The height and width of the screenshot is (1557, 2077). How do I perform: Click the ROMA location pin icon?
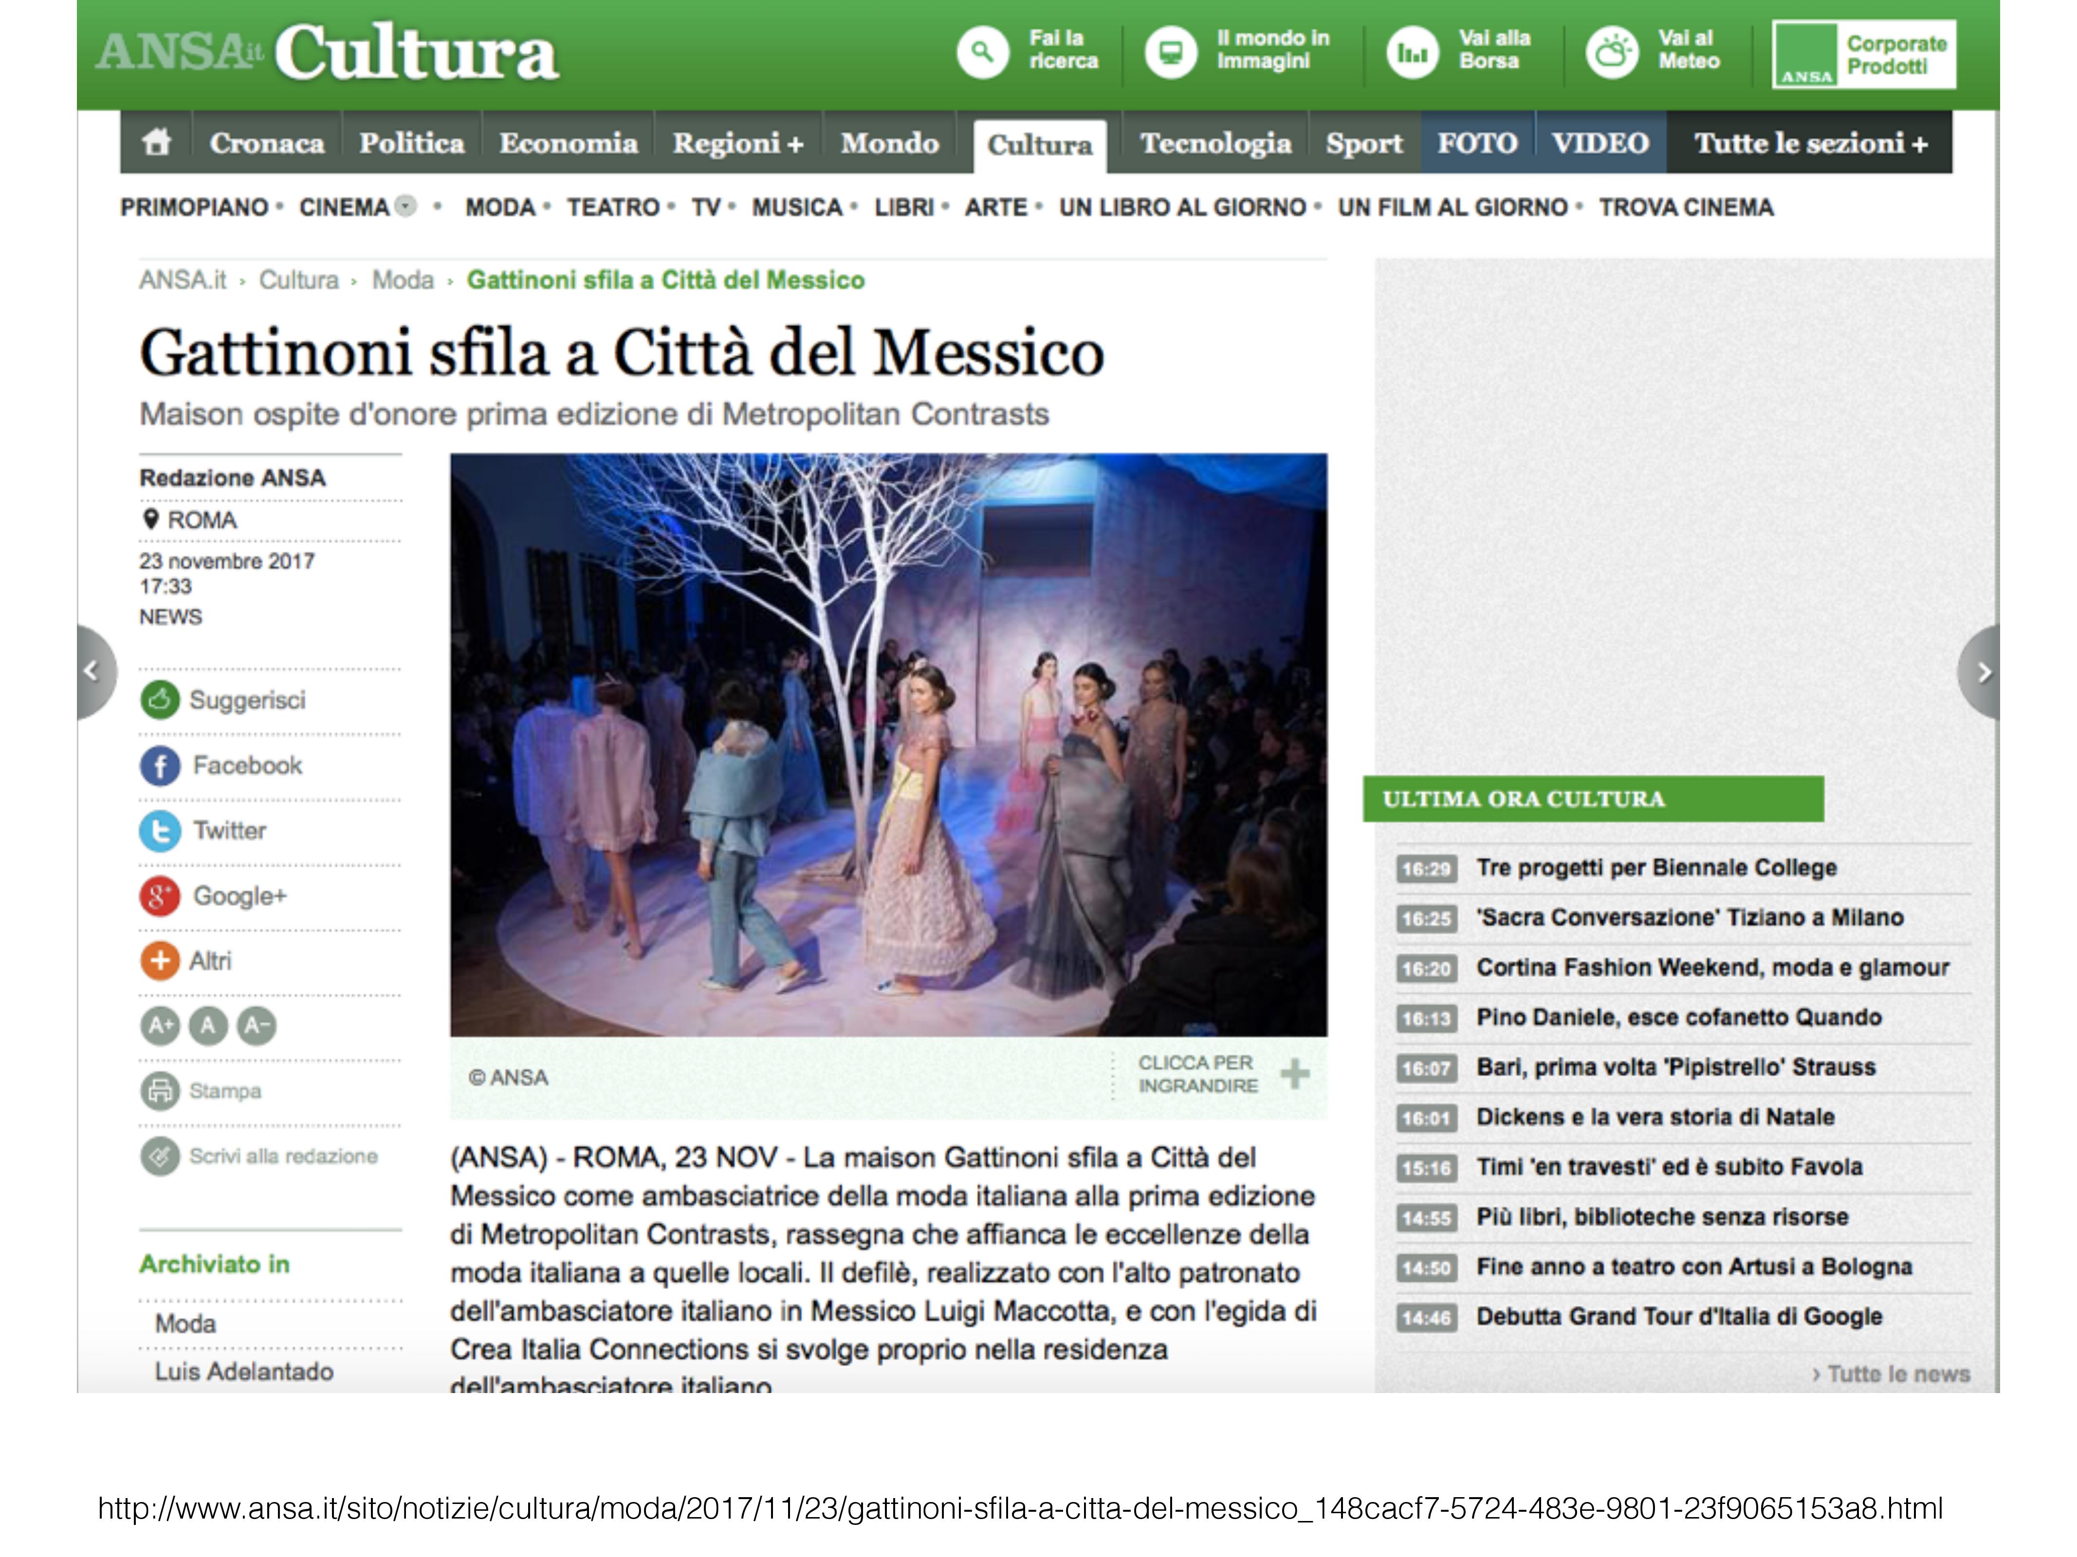click(150, 519)
